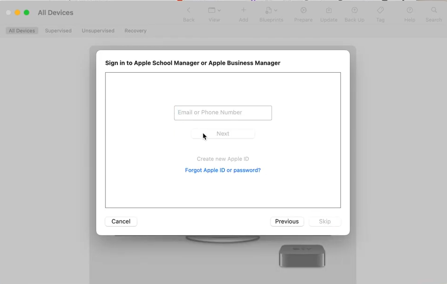Click the Next button in sign-in form
447x284 pixels.
(x=223, y=134)
